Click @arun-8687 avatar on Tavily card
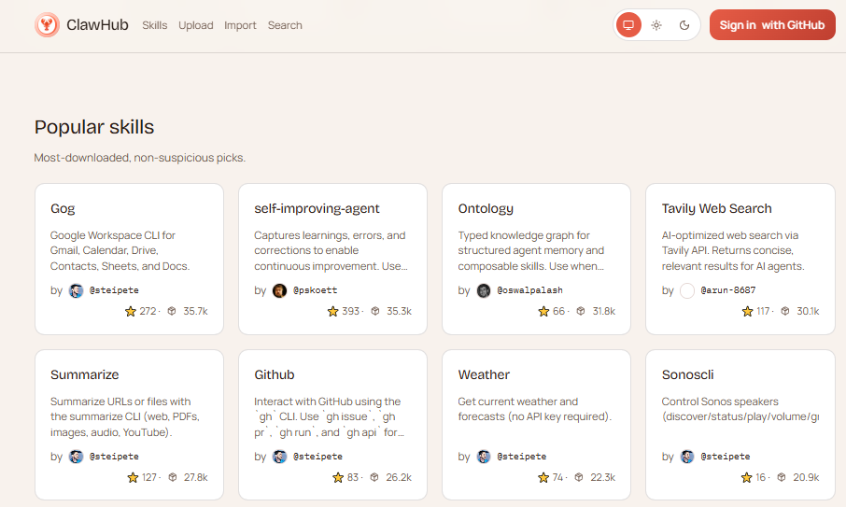This screenshot has width=846, height=507. pos(687,290)
